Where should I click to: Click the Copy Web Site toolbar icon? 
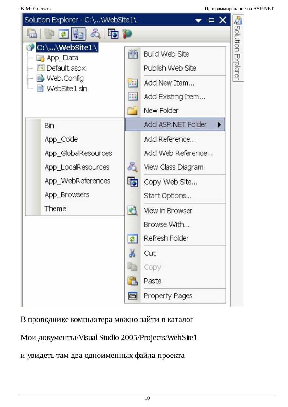point(113,33)
